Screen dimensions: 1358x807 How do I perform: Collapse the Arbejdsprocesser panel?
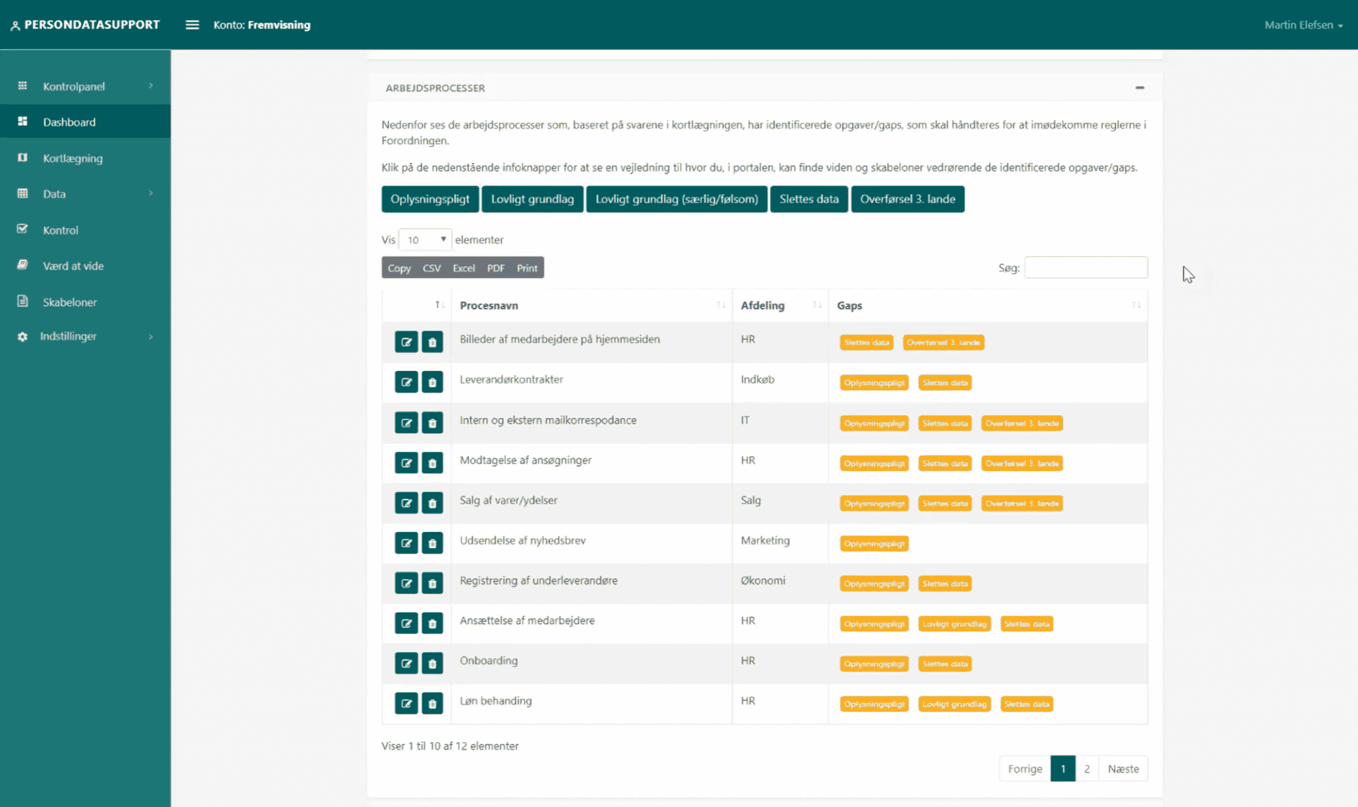[1139, 87]
